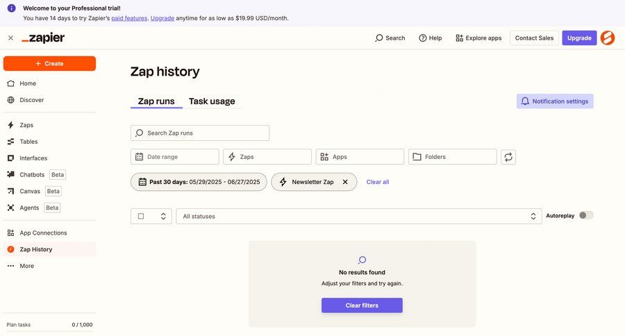The image size is (625, 336).
Task: Open Notification settings
Action: pyautogui.click(x=555, y=101)
